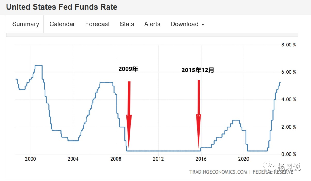The height and width of the screenshot is (181, 311).
Task: Go to the Stats tab
Action: [x=127, y=24]
